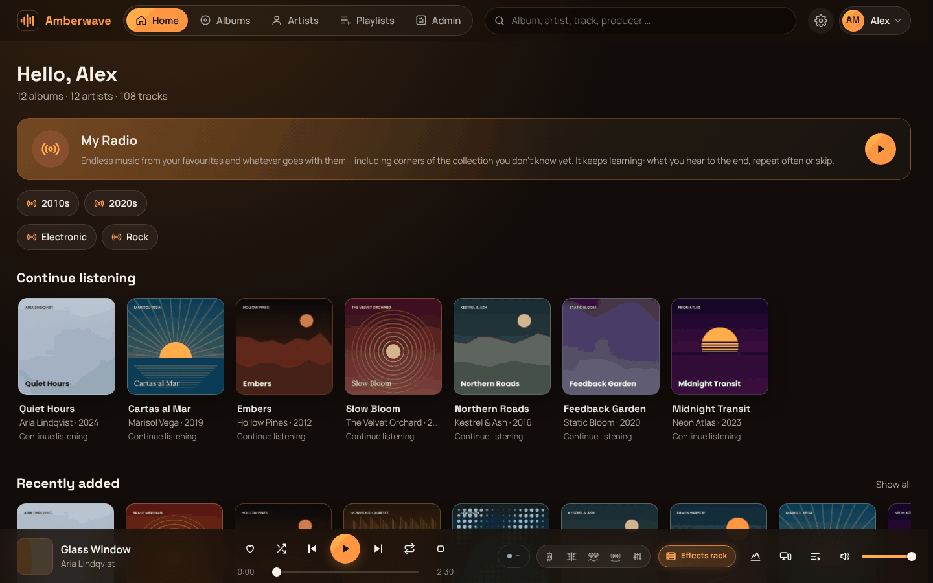
Task: Start the 2010s radio station
Action: click(48, 203)
